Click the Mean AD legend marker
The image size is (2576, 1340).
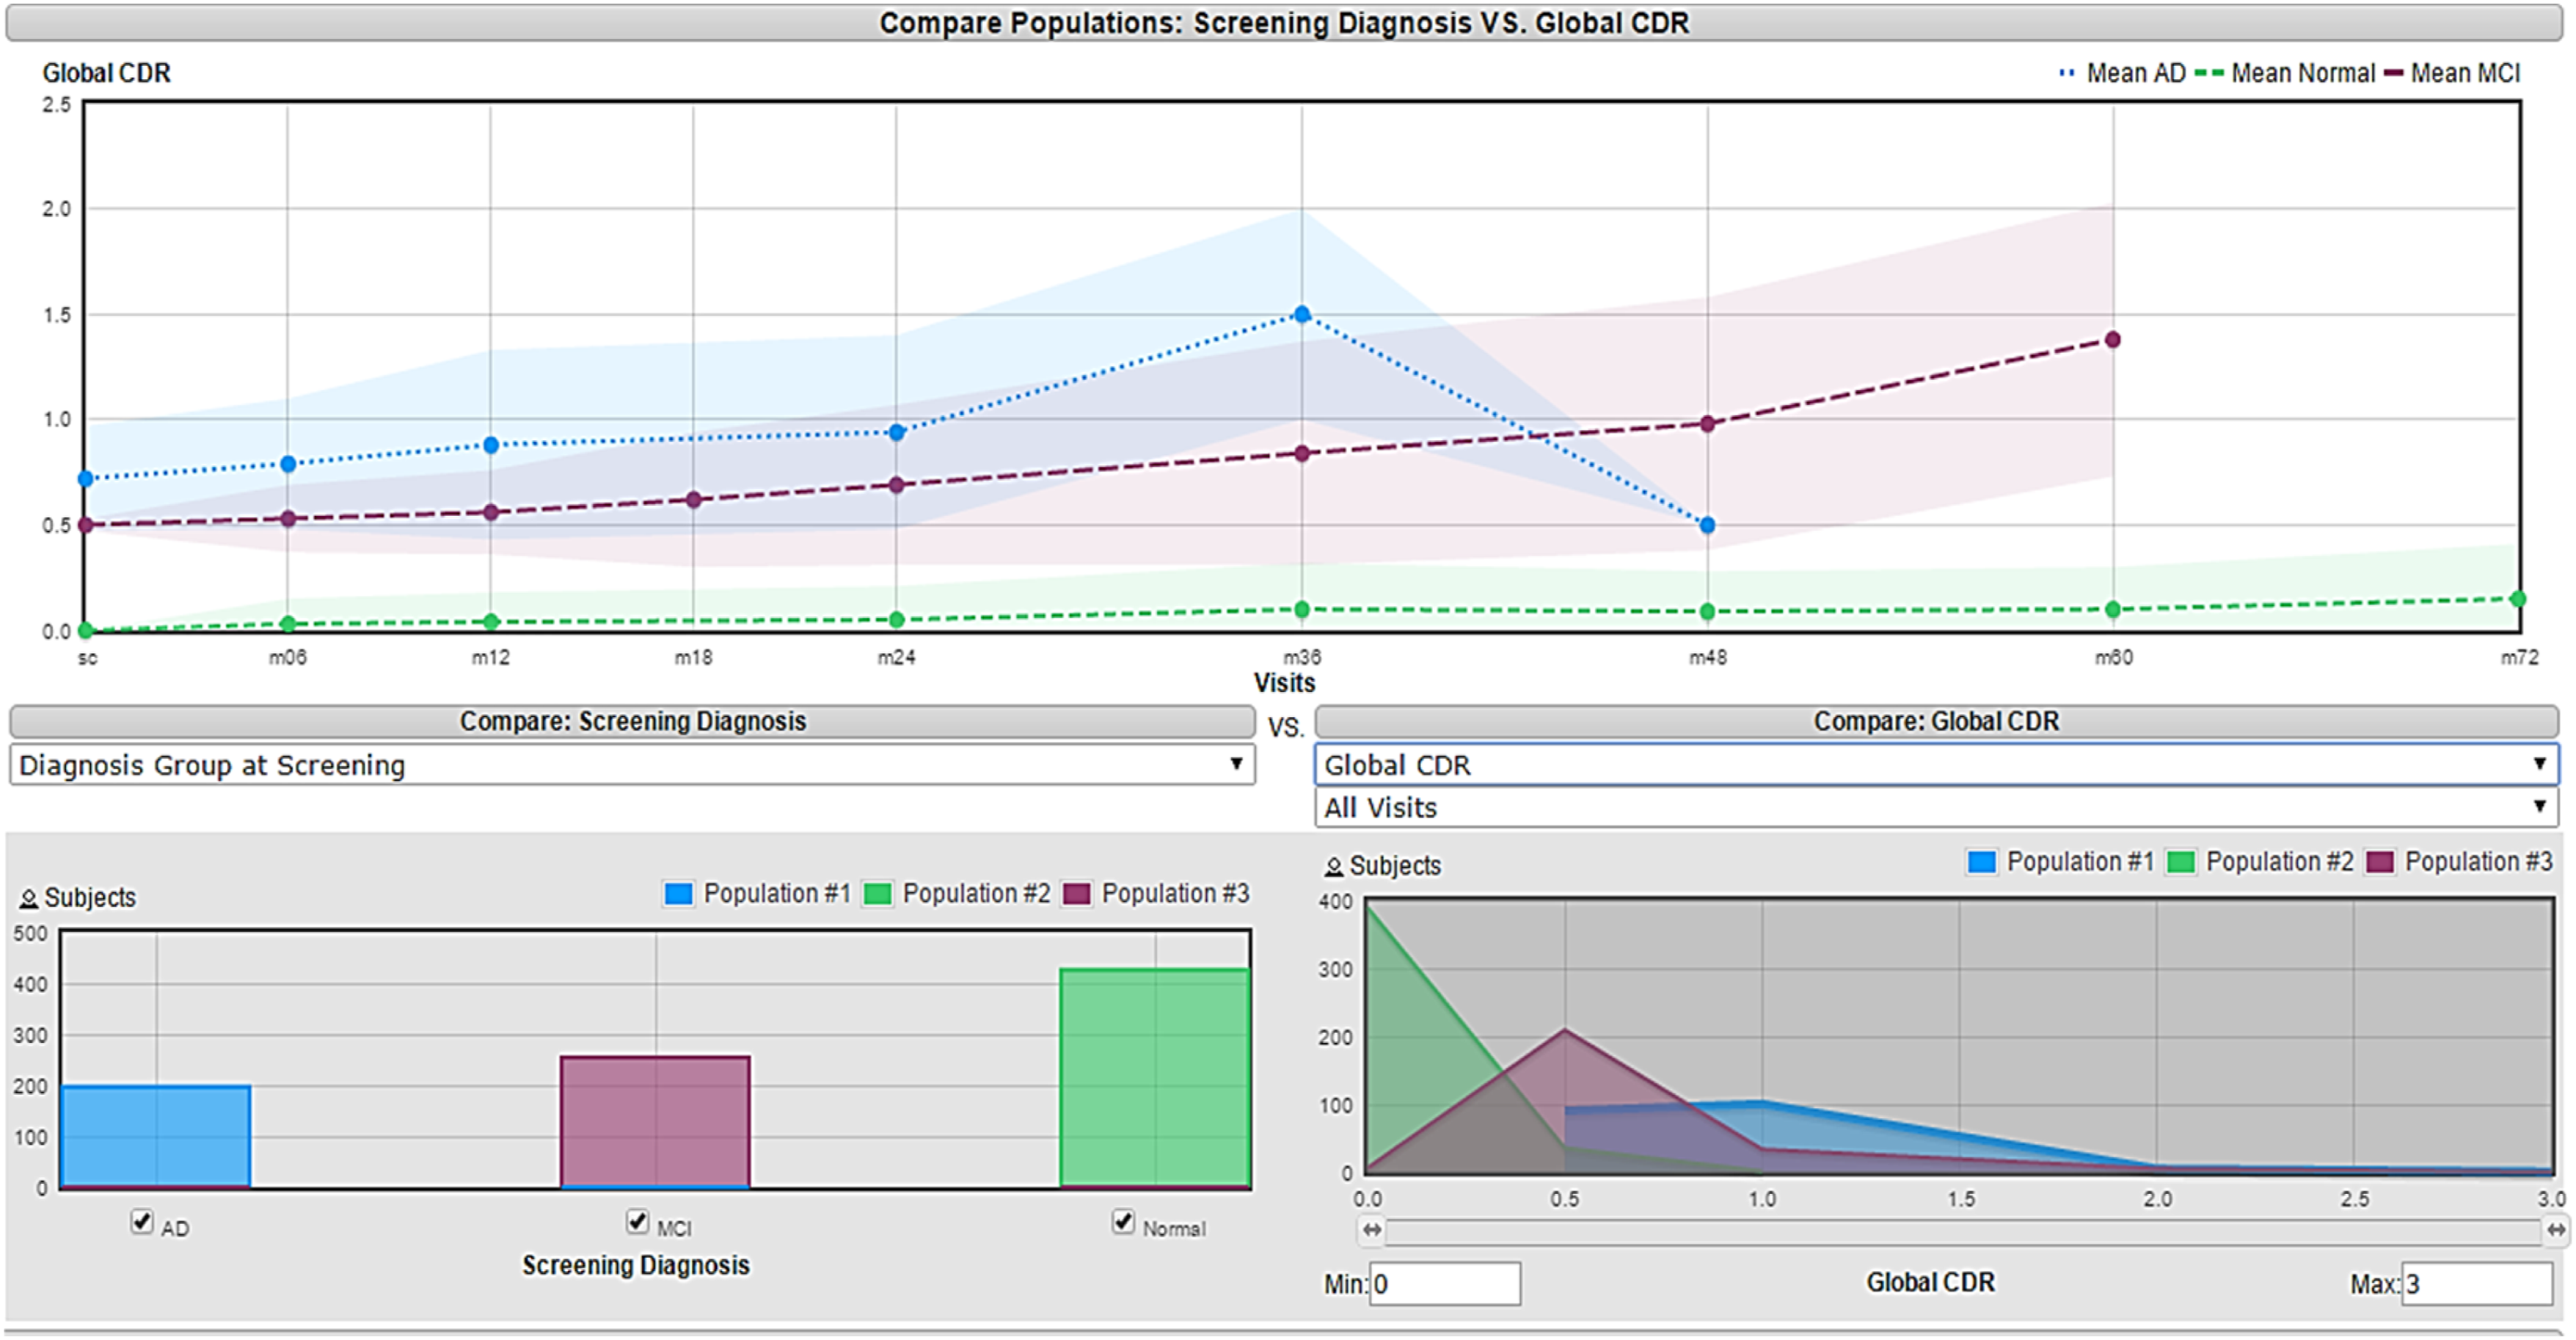(2066, 73)
